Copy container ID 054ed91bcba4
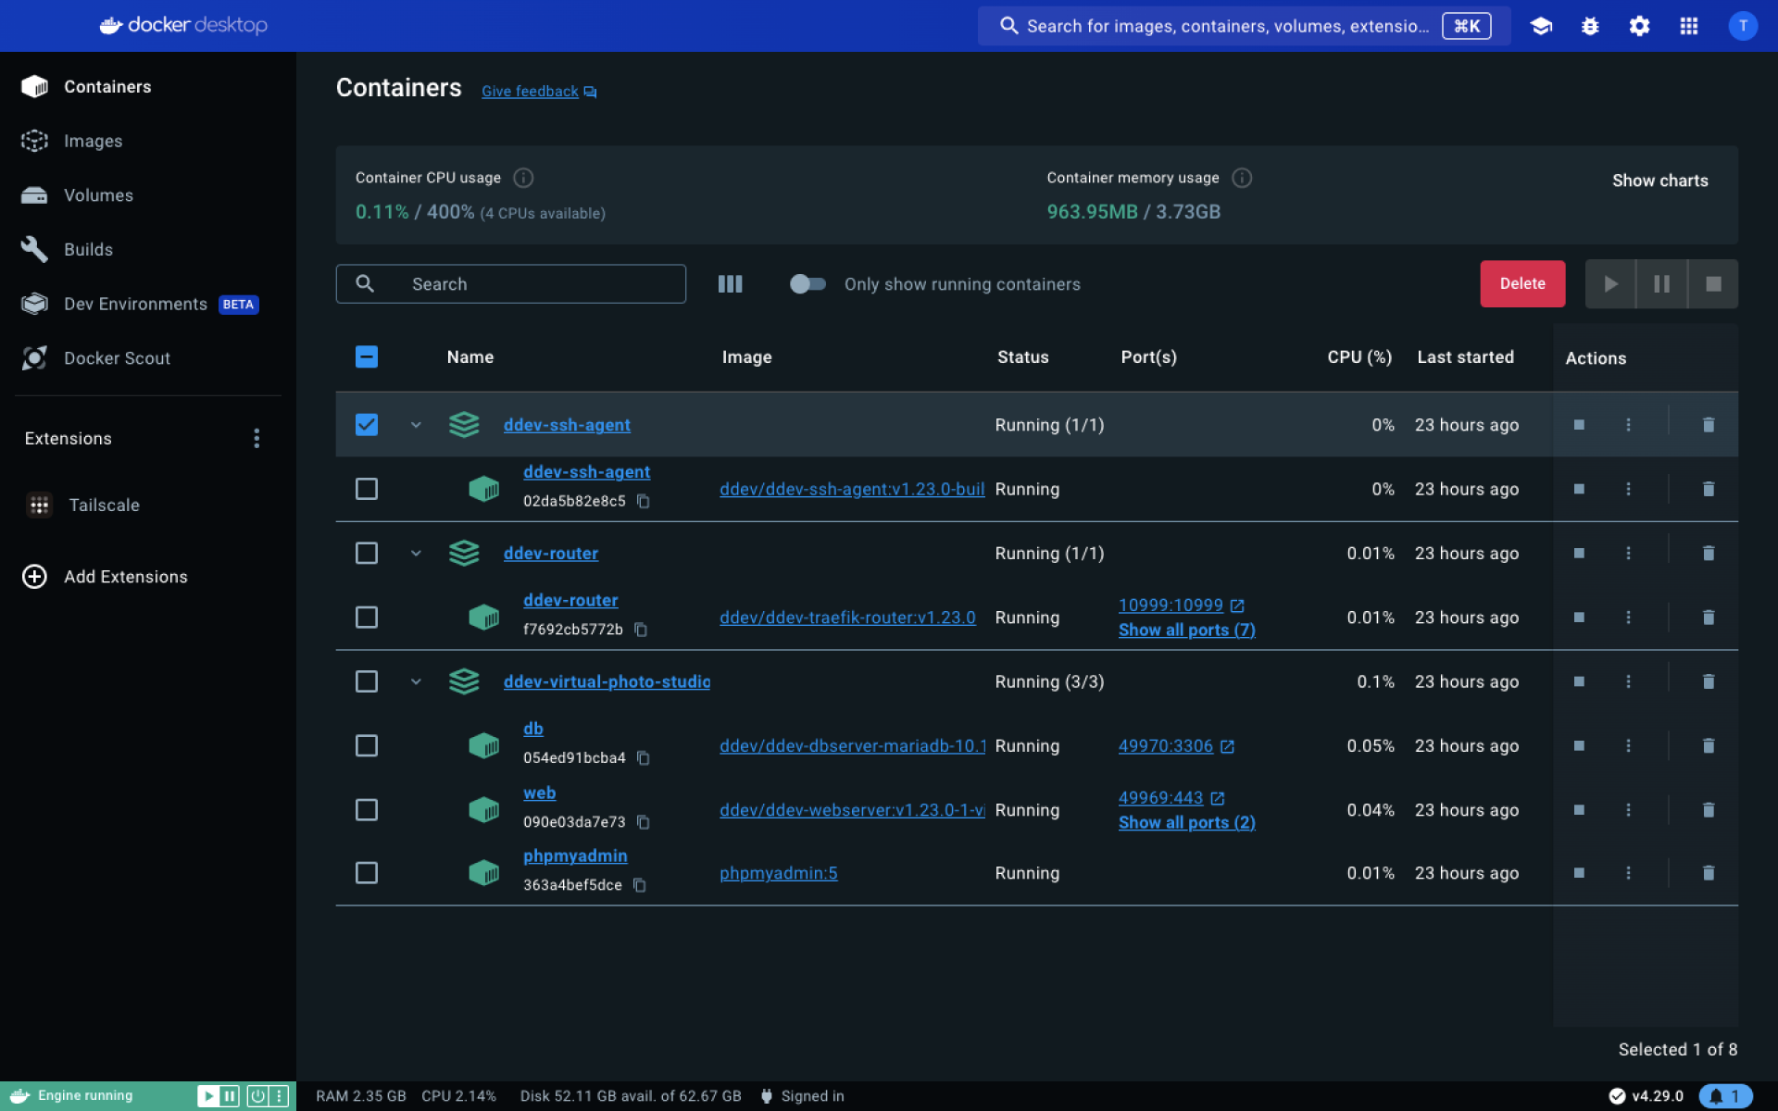 (x=643, y=758)
